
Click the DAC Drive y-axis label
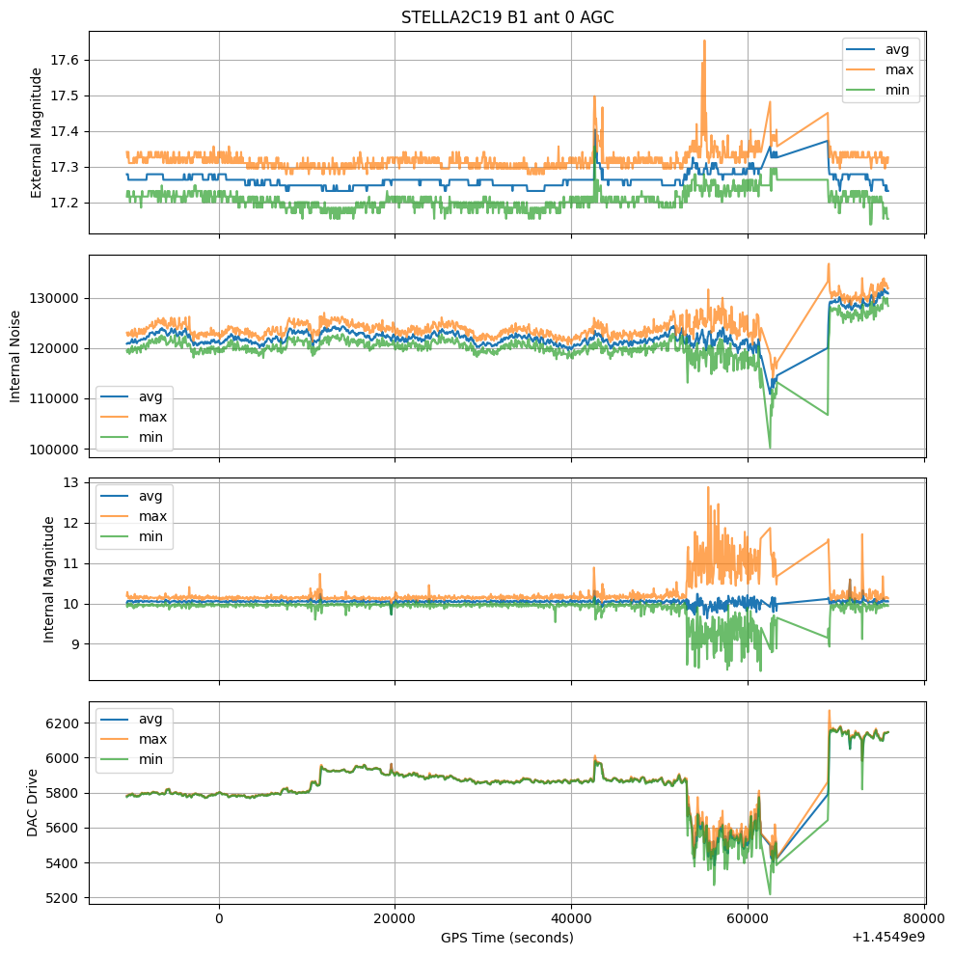[x=32, y=802]
